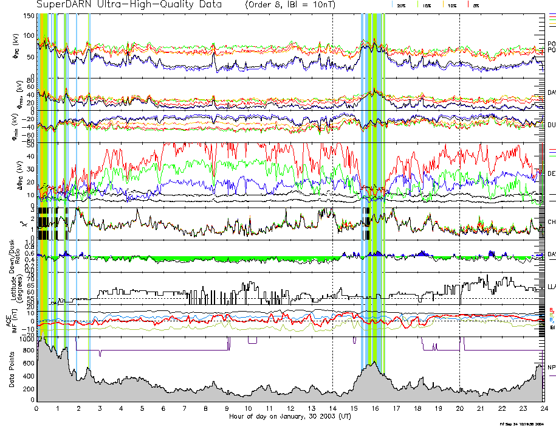Click the Φpc (kV) y-axis label
Screen dimensions: 556x426
16,46
